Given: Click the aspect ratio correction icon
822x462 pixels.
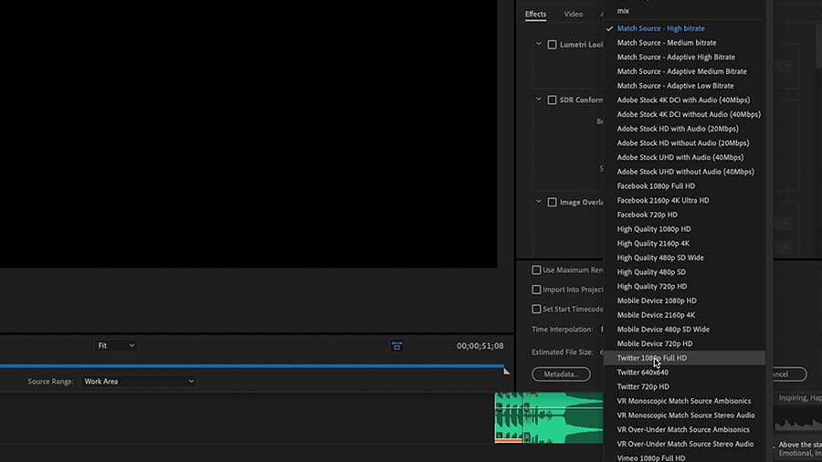Looking at the screenshot, I should point(397,346).
